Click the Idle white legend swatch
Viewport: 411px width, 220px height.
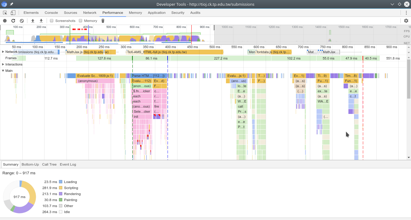click(60, 212)
